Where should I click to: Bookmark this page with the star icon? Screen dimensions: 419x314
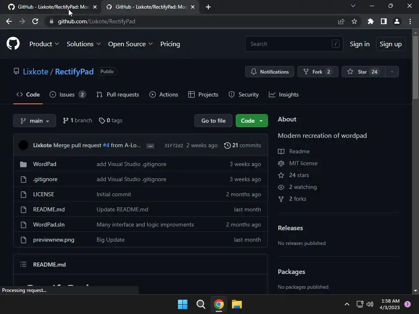pos(354,21)
